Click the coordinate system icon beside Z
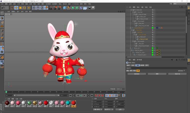This screenshot has width=190, height=113. [x=46, y=8]
